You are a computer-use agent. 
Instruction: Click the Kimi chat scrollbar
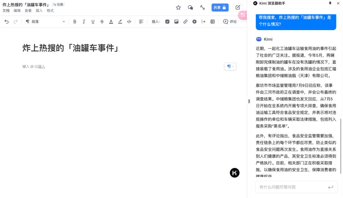tap(340, 146)
